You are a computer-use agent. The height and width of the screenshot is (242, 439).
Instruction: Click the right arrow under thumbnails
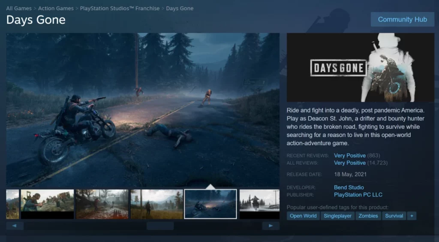(x=271, y=226)
